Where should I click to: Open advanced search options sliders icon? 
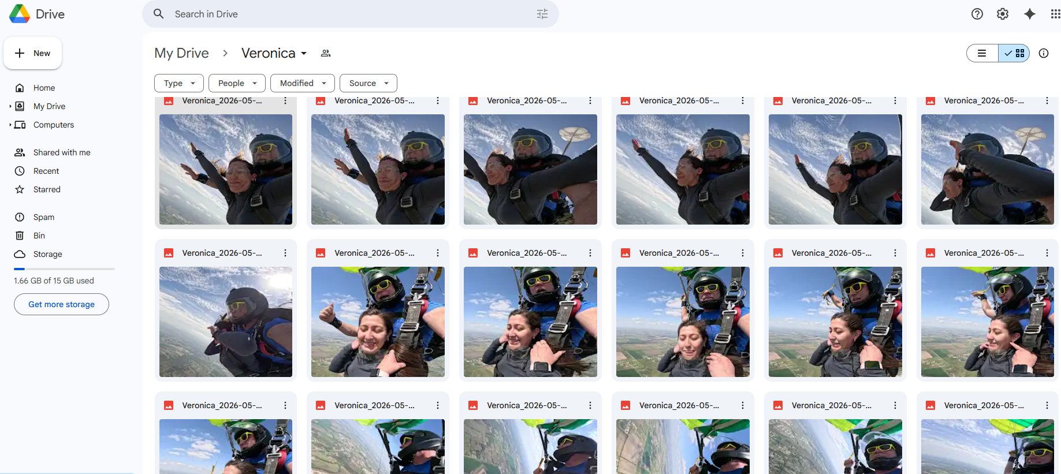(x=542, y=14)
